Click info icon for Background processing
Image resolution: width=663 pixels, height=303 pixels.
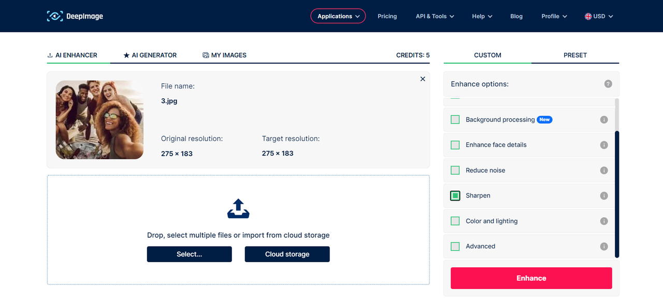(603, 119)
